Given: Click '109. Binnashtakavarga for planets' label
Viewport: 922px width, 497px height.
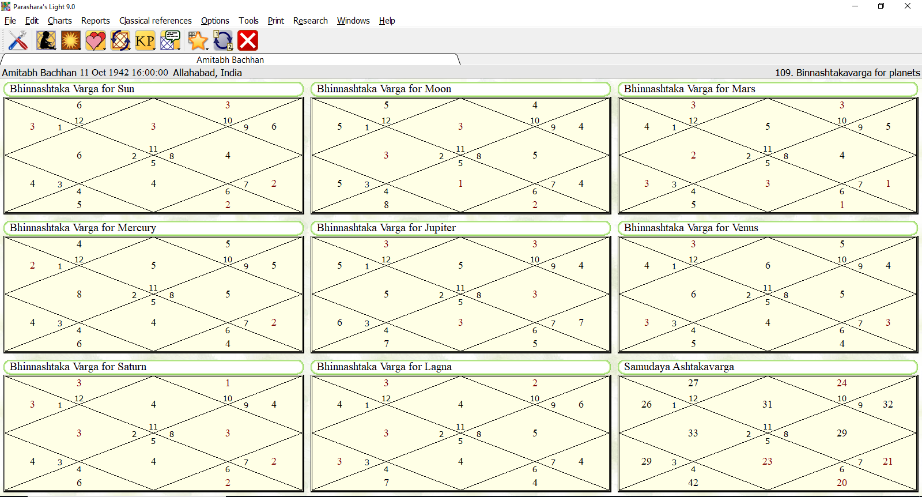Looking at the screenshot, I should pyautogui.click(x=847, y=73).
